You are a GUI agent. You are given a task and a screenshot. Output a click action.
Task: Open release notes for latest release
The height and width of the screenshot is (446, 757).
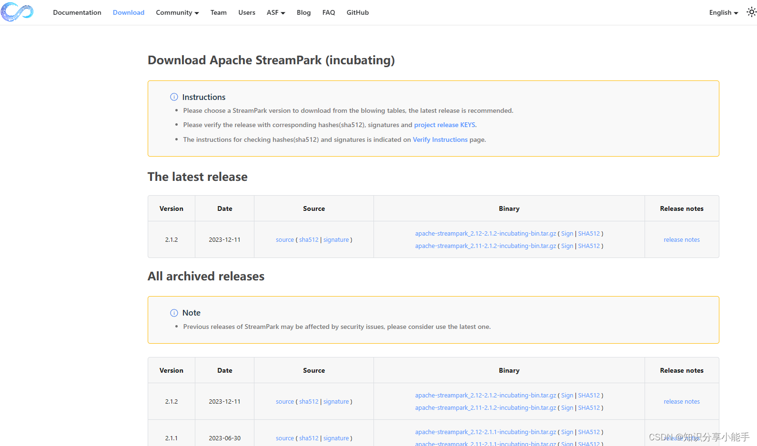[682, 240]
